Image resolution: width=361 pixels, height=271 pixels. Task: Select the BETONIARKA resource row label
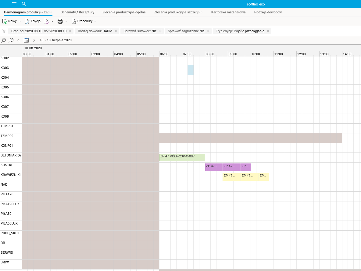11,155
